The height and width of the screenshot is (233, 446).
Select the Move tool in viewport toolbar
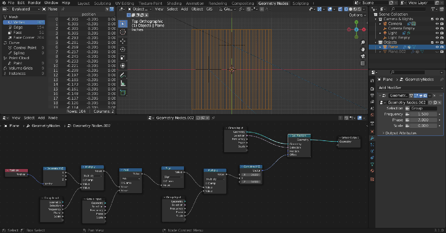coord(123,41)
